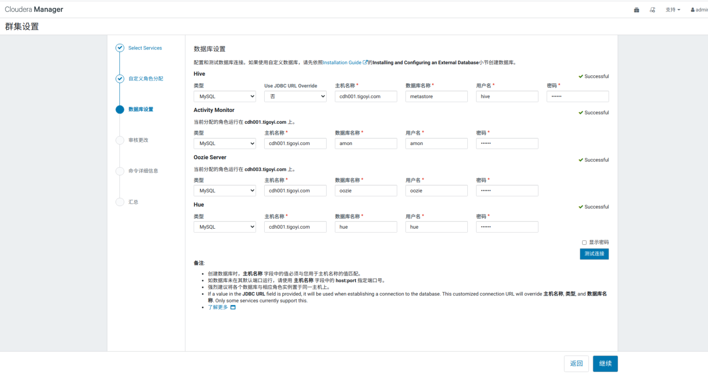Viewport: 708px width, 376px height.
Task: Click the 继续 continue button
Action: [605, 364]
